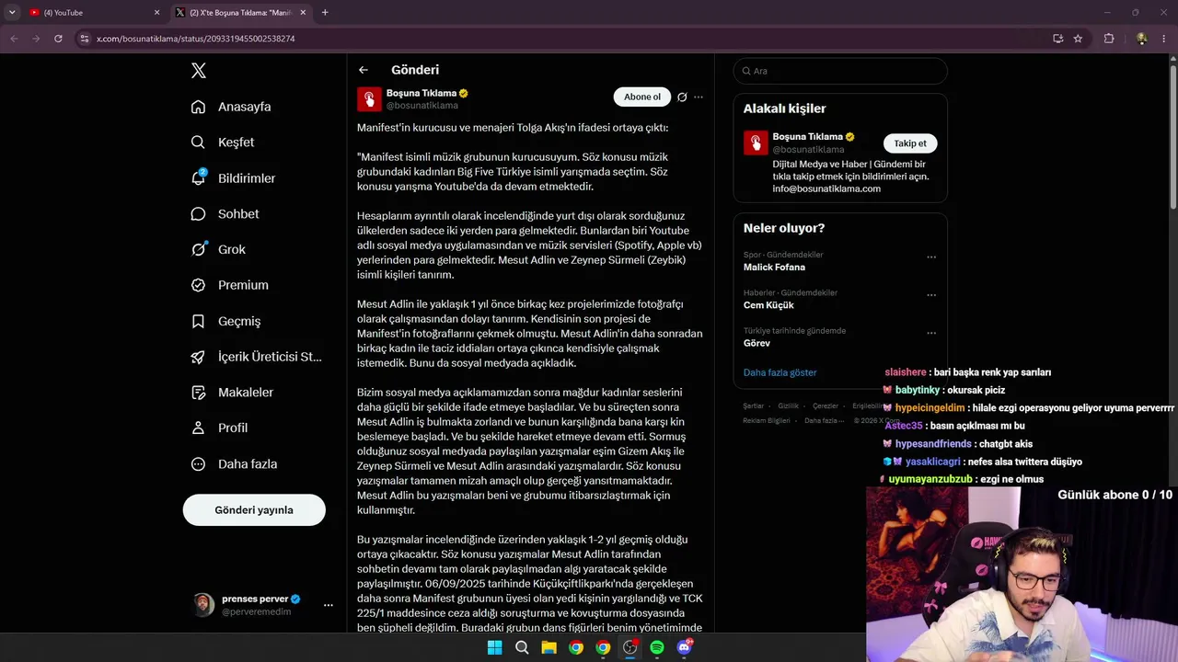Click Takip et for Boşuna Tıklama
This screenshot has height=662, width=1178.
910,143
